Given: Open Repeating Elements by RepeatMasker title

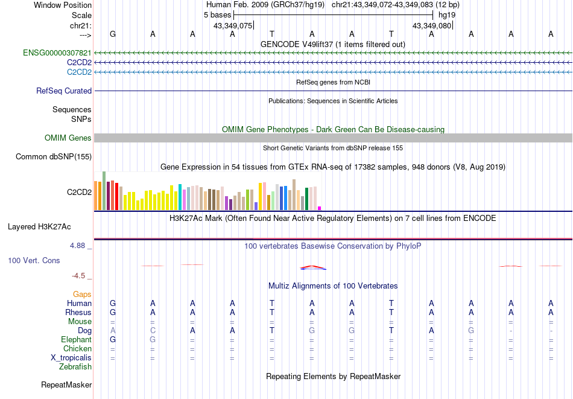Looking at the screenshot, I should 333,376.
